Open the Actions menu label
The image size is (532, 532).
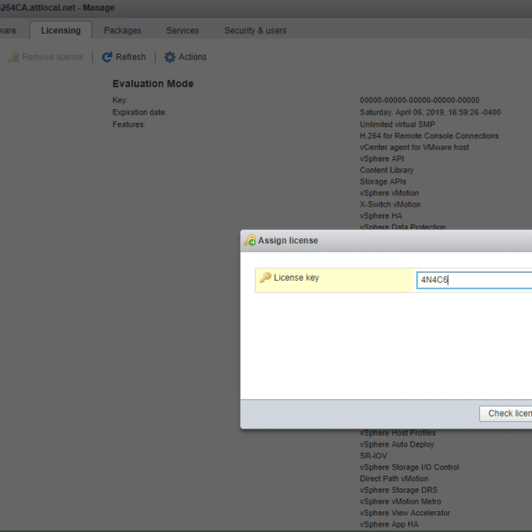193,57
